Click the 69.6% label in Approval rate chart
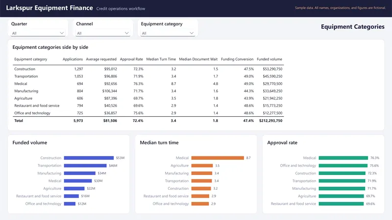The height and width of the screenshot is (220, 392). pyautogui.click(x=370, y=204)
